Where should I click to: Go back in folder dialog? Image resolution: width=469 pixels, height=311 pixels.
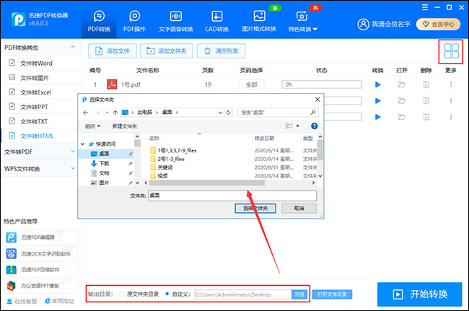click(86, 113)
